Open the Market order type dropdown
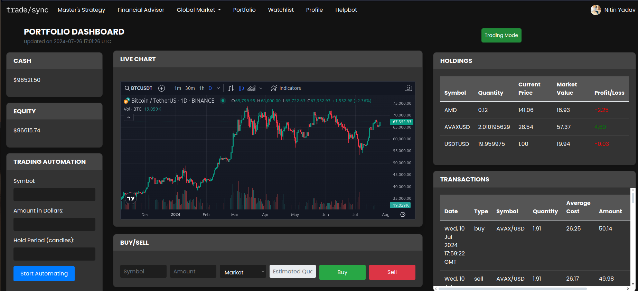Screen dimensions: 638x291 [x=243, y=272]
